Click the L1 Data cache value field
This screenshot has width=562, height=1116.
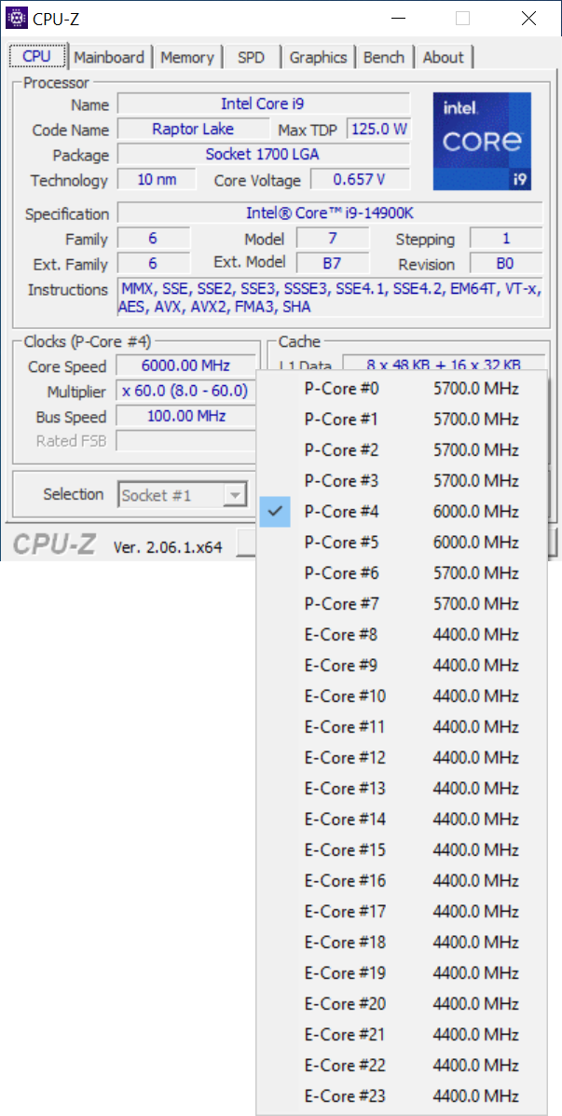point(444,365)
